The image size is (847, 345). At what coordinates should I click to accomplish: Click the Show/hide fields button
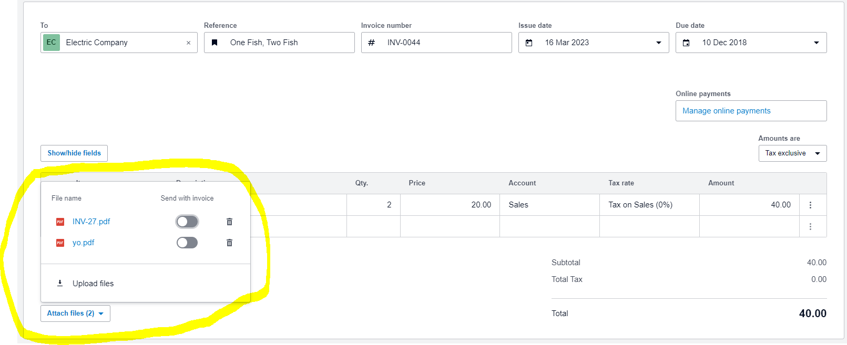click(x=74, y=153)
